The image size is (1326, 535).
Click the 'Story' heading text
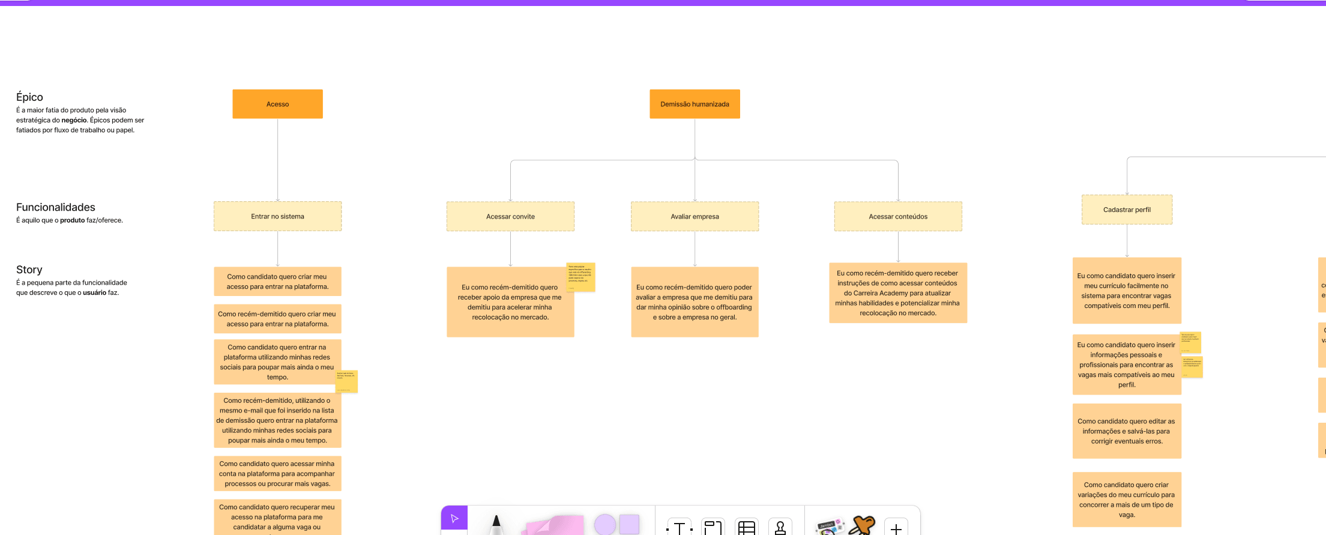coord(29,270)
